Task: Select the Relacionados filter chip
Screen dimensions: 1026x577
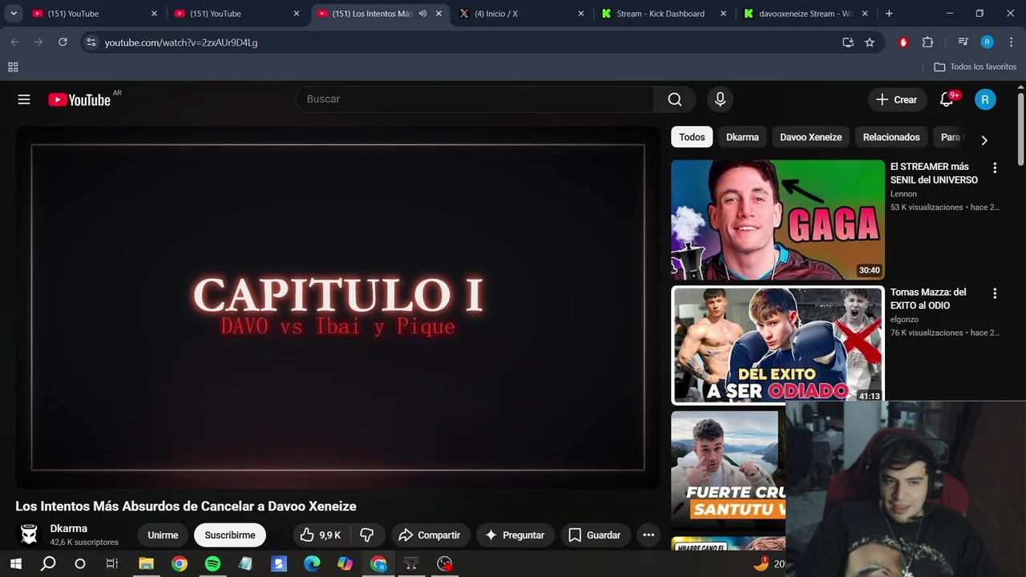Action: pyautogui.click(x=891, y=137)
